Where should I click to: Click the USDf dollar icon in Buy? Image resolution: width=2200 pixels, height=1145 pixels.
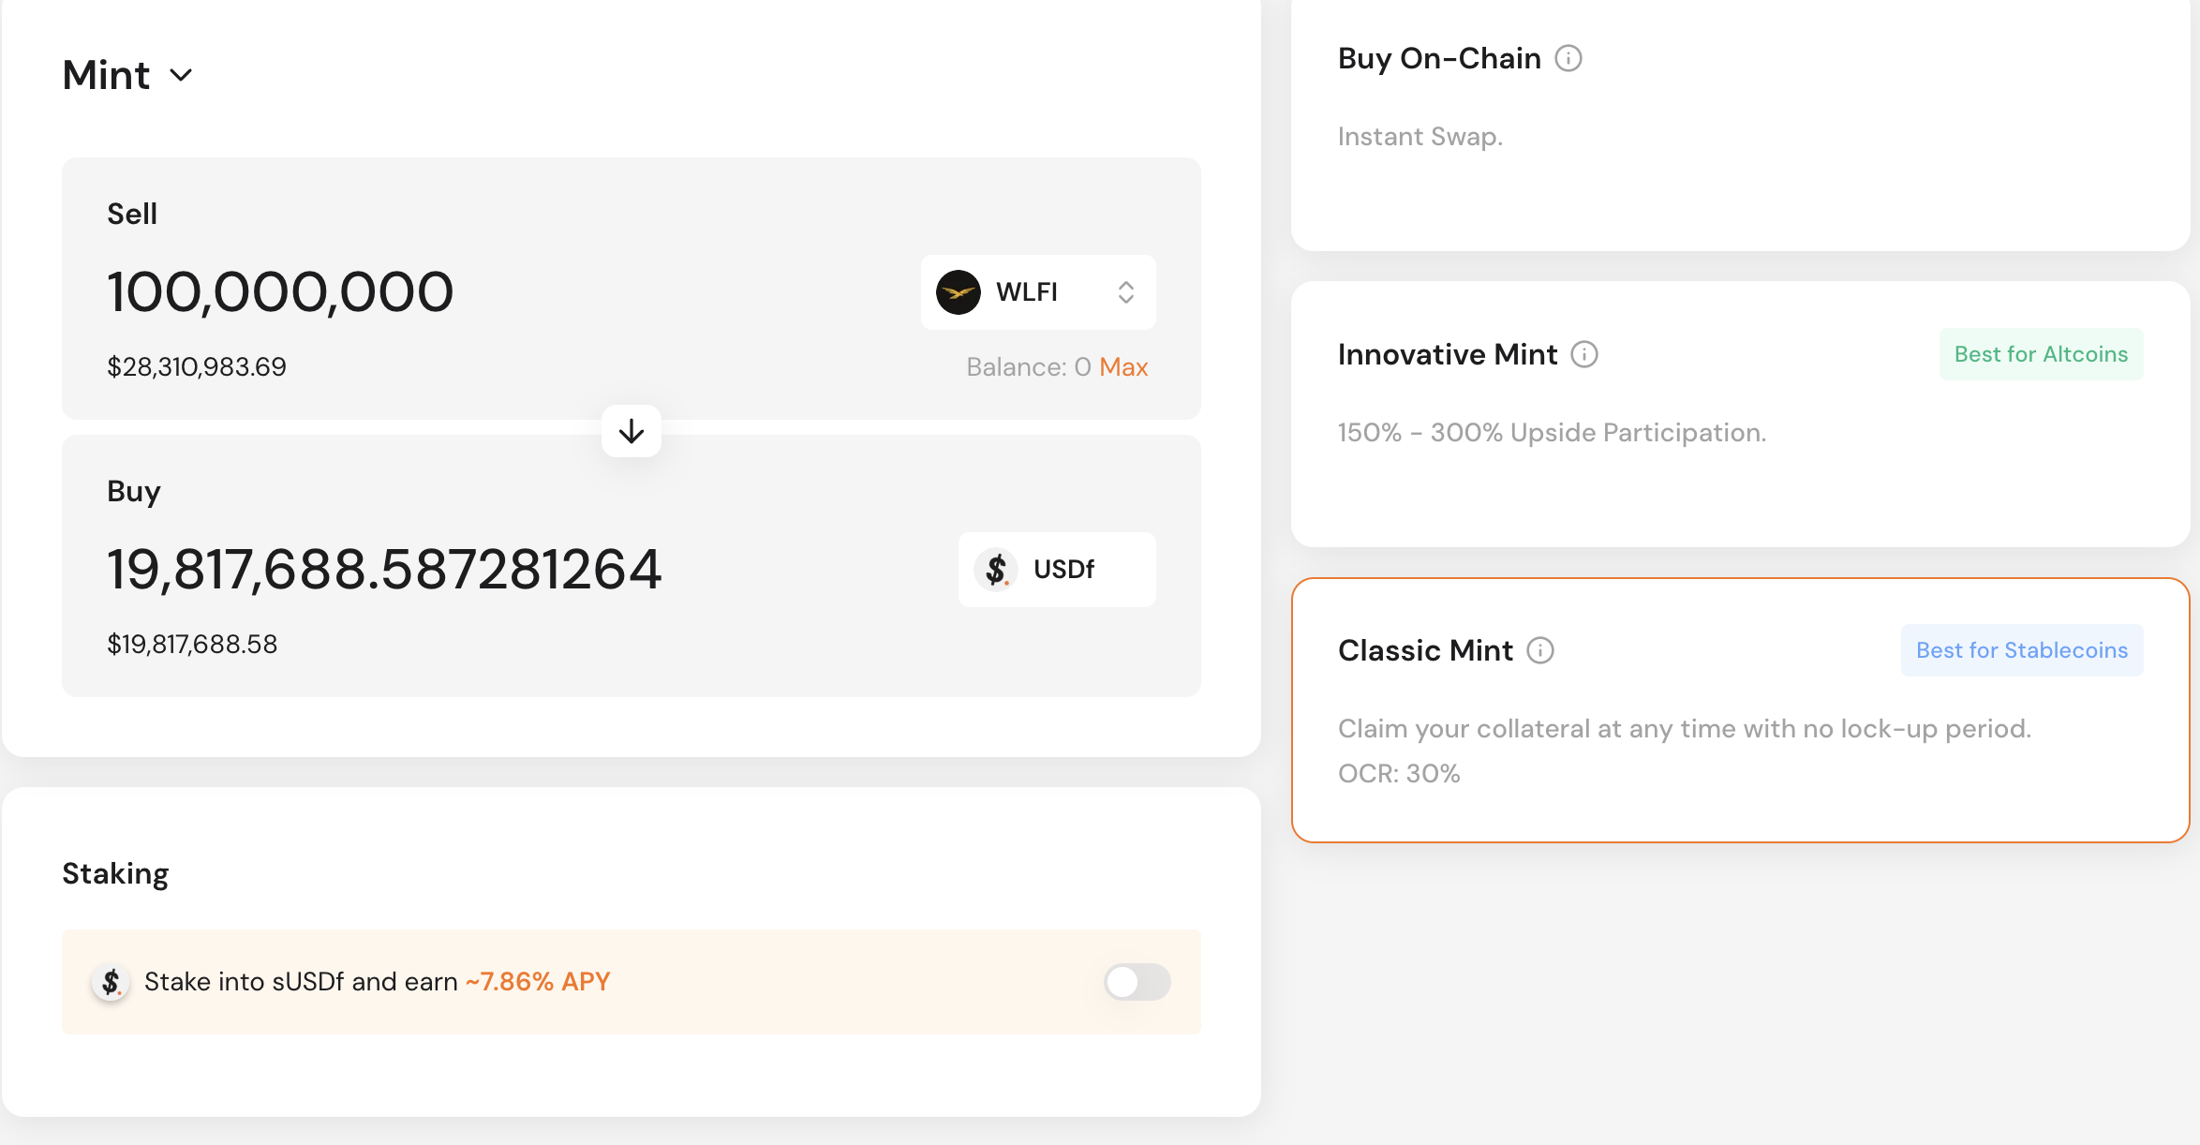(x=996, y=570)
